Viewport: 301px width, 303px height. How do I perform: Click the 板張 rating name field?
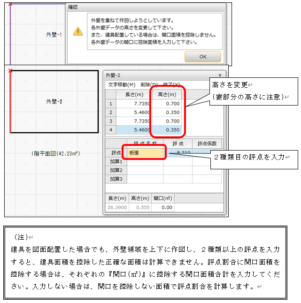coord(145,152)
